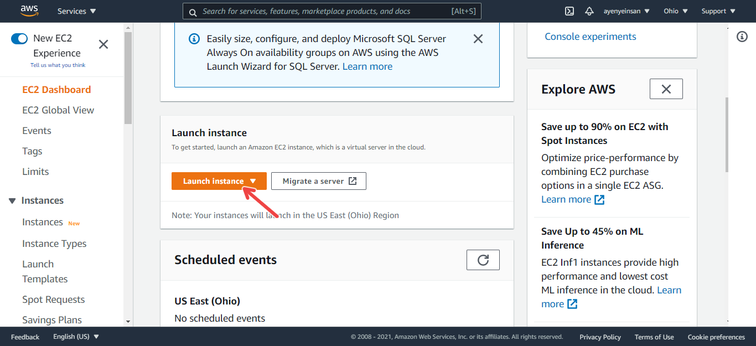The width and height of the screenshot is (756, 346).
Task: Go to EC2 Global View
Action: coord(58,110)
